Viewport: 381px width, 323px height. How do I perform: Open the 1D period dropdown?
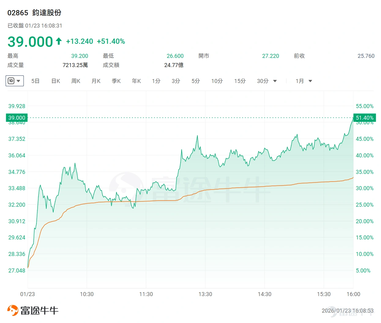[15, 81]
